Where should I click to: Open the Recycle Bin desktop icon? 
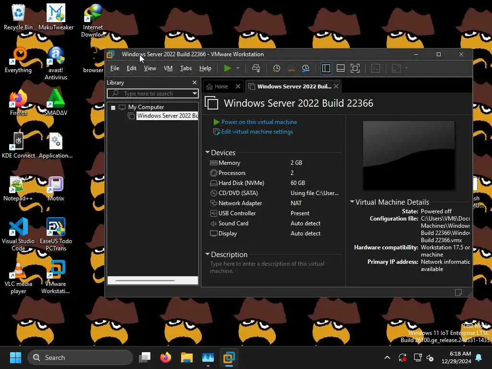(x=18, y=17)
